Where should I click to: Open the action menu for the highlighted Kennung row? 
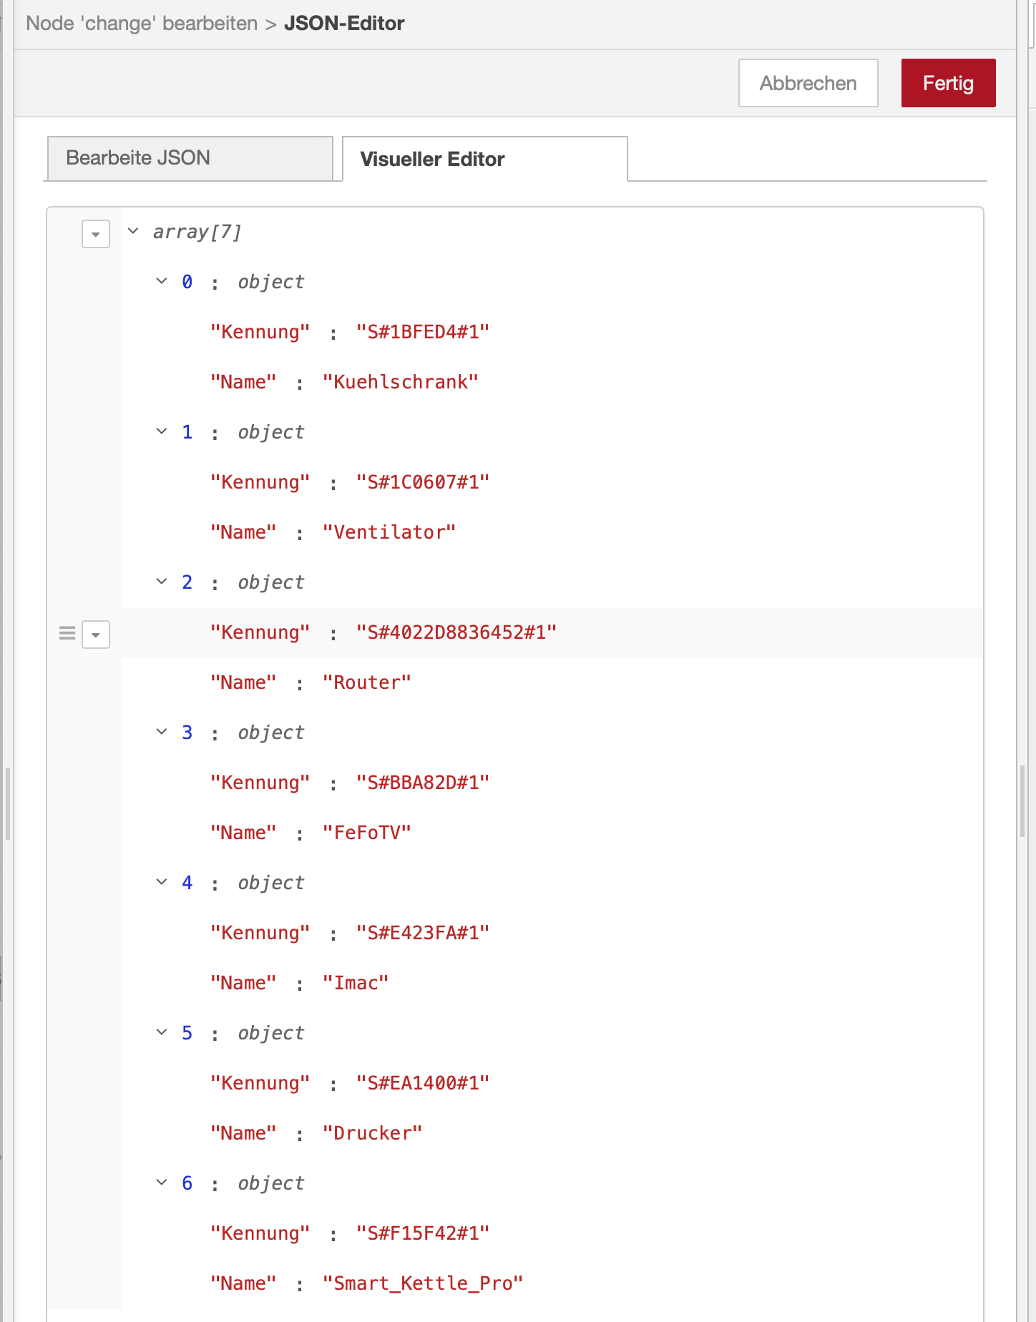96,635
